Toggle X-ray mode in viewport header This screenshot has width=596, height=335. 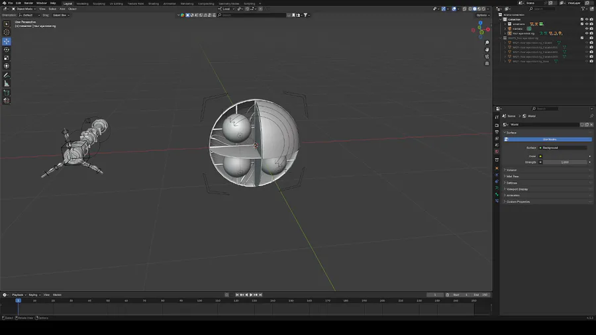[464, 9]
